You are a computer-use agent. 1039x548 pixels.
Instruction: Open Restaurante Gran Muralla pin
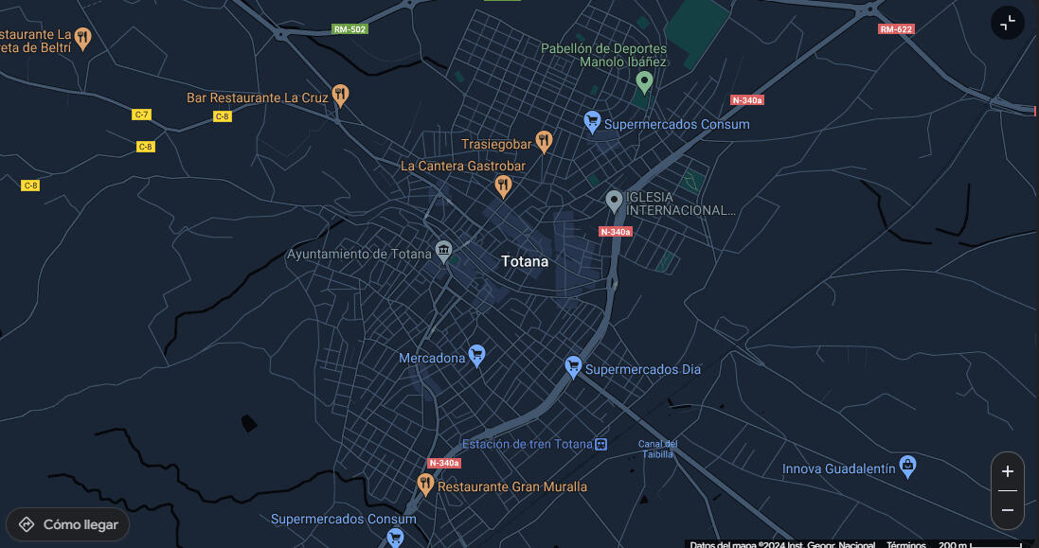[x=425, y=485]
